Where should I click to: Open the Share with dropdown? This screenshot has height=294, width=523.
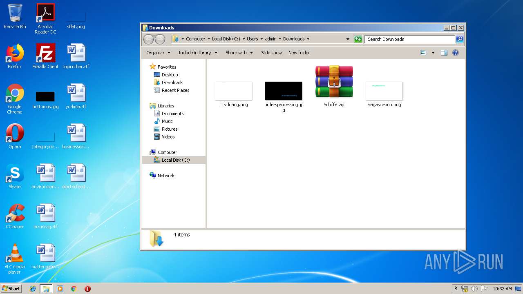coord(239,53)
